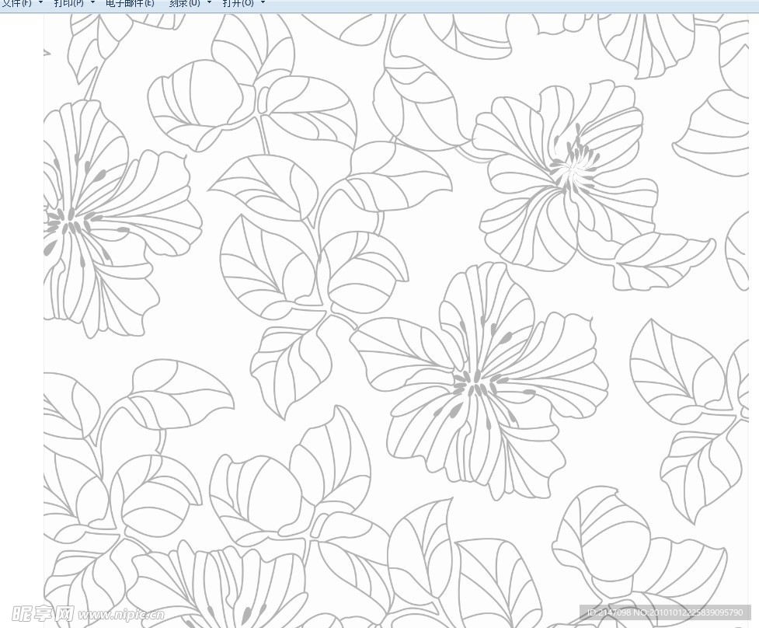Screen dimensions: 759x628
Task: Expand the dropdown arrow beside 打开(O)
Action: (263, 3)
